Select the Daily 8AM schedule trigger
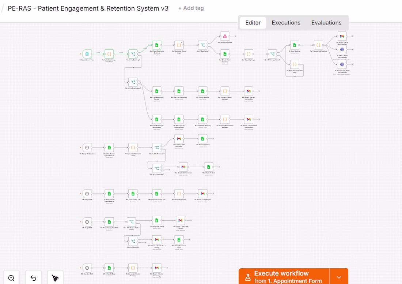Viewport: 402px width, 284px height. pos(87,194)
